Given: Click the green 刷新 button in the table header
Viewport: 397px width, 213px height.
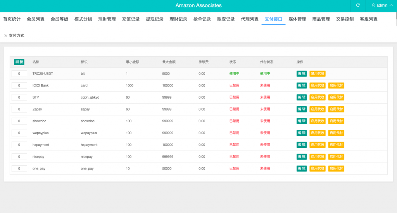Looking at the screenshot, I should pyautogui.click(x=19, y=62).
